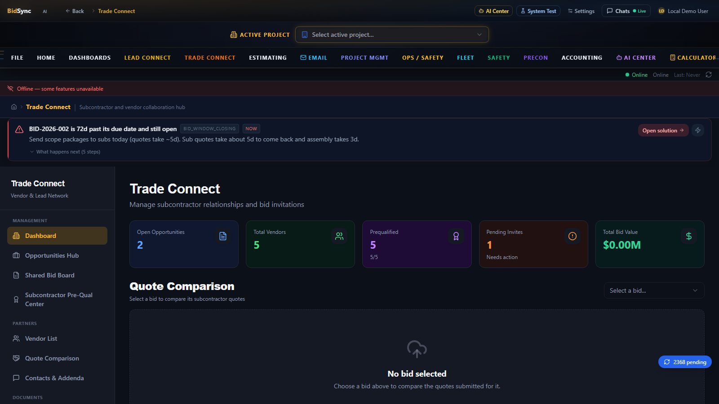Viewport: 719px width, 404px height.
Task: Open the ESTIMATING menu tab
Action: coord(268,58)
